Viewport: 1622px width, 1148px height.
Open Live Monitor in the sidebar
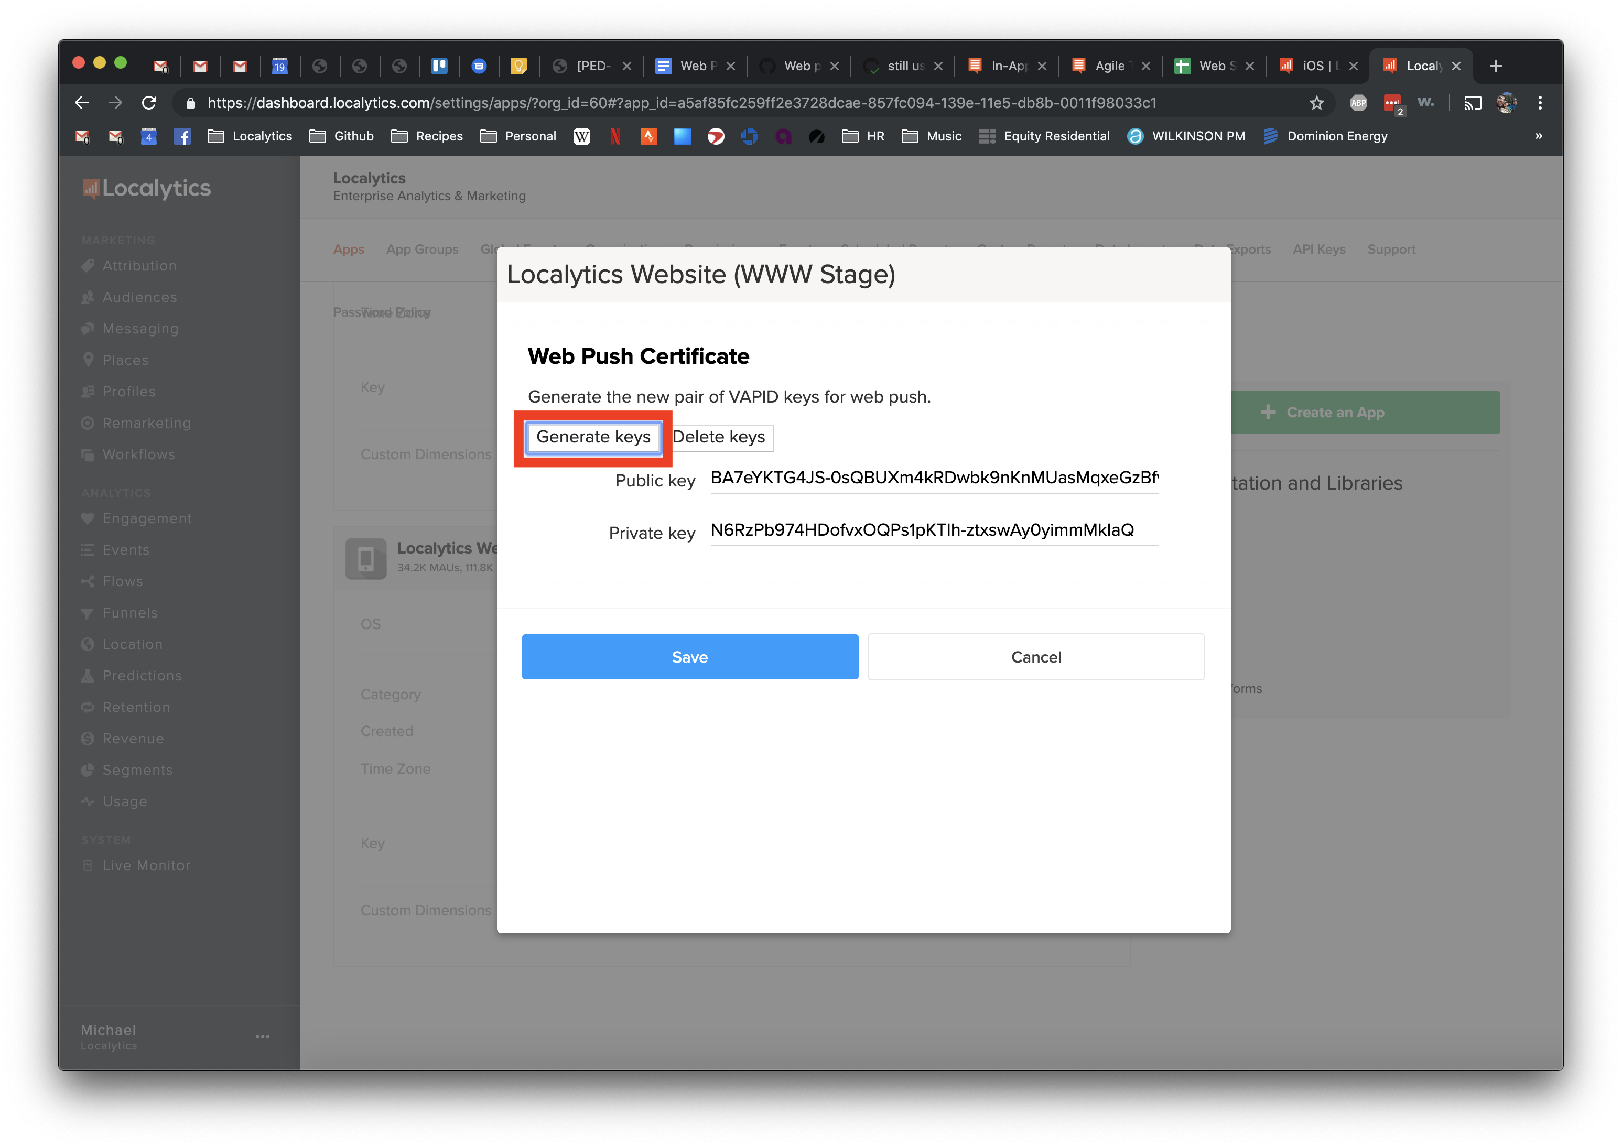(x=136, y=865)
